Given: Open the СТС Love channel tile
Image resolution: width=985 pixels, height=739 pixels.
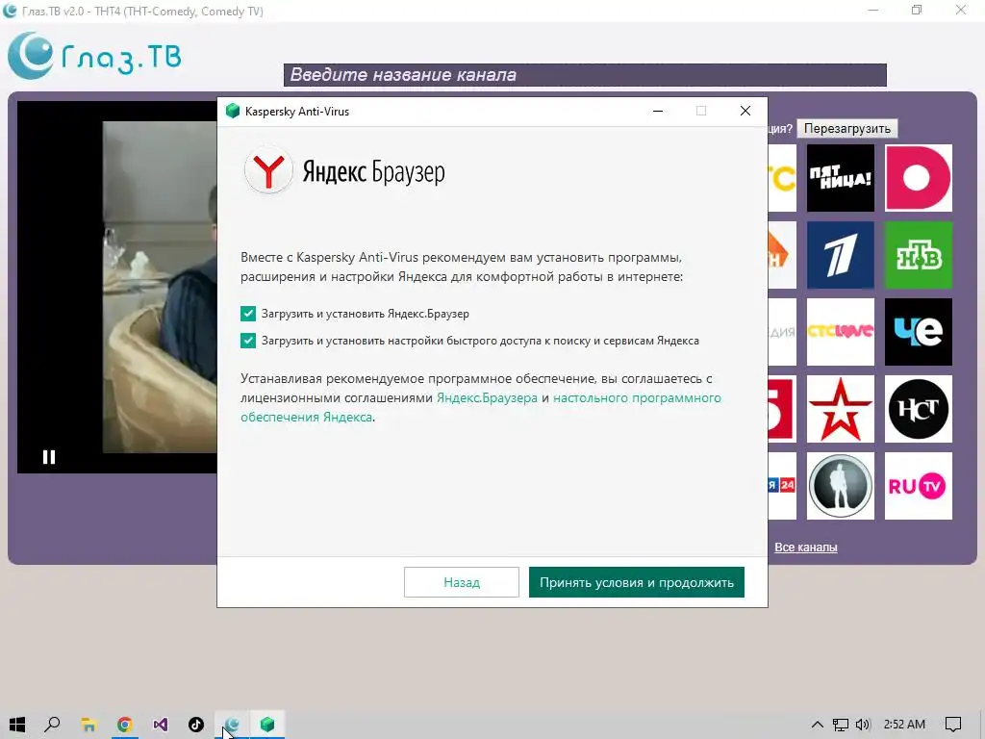Looking at the screenshot, I should point(840,332).
